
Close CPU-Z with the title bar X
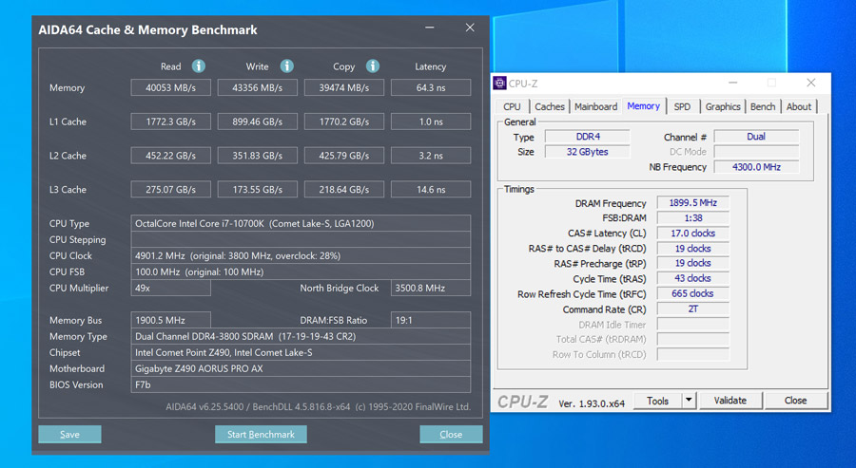point(811,83)
